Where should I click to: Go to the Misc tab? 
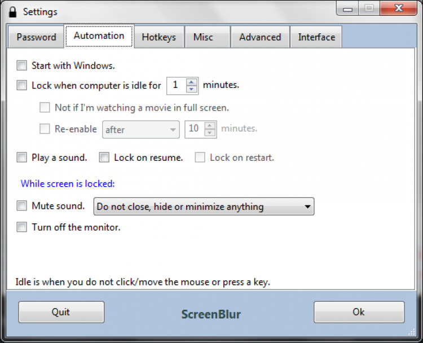pos(203,37)
